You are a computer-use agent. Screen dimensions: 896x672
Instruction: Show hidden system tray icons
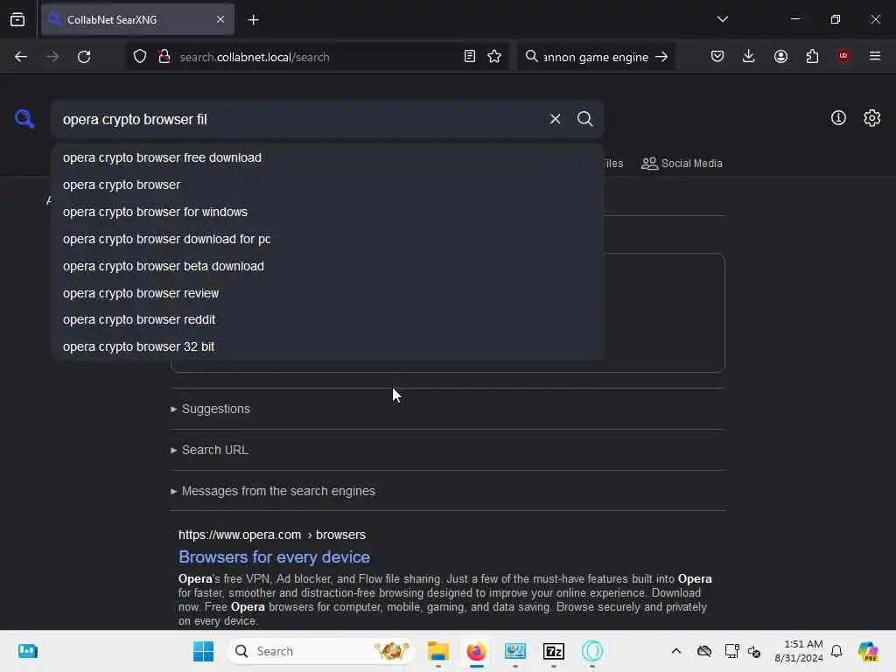(x=676, y=651)
